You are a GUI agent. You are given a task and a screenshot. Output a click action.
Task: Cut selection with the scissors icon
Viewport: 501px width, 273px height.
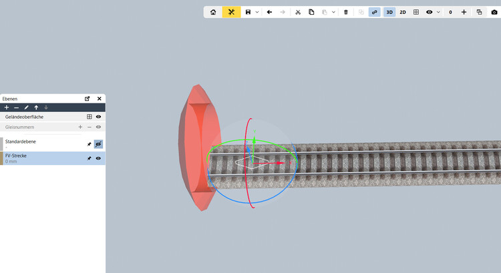[x=298, y=12]
